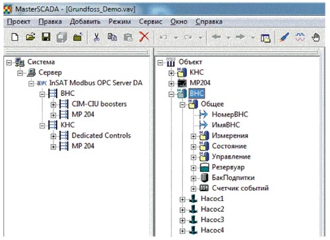This screenshot has height=240, width=330.
Task: Click the Система computer network icon
Action: 20,62
